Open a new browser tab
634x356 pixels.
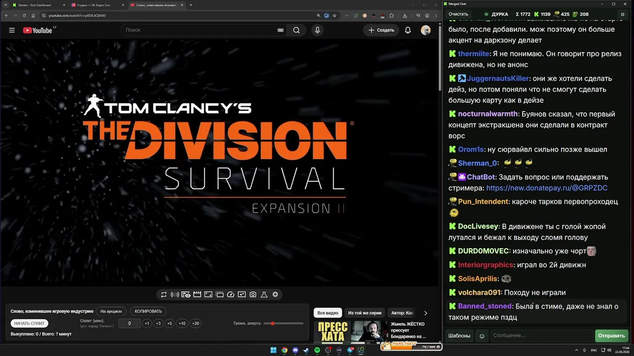coord(191,5)
